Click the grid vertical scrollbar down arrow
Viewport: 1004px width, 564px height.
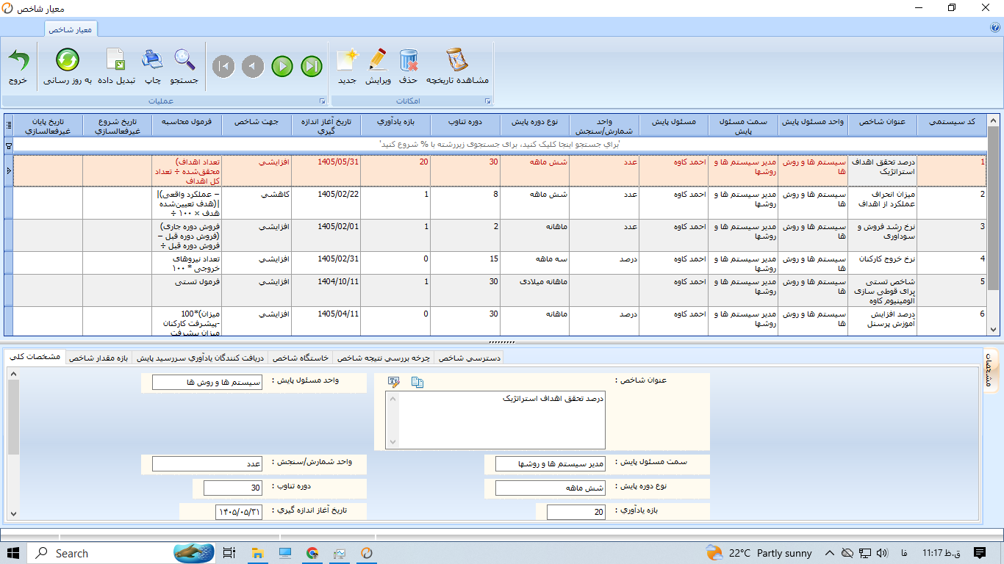tap(994, 330)
